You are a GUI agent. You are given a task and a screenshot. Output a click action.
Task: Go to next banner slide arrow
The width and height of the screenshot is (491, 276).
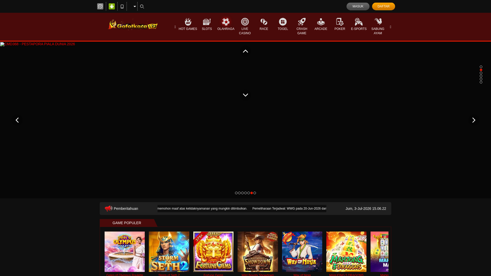[473, 120]
